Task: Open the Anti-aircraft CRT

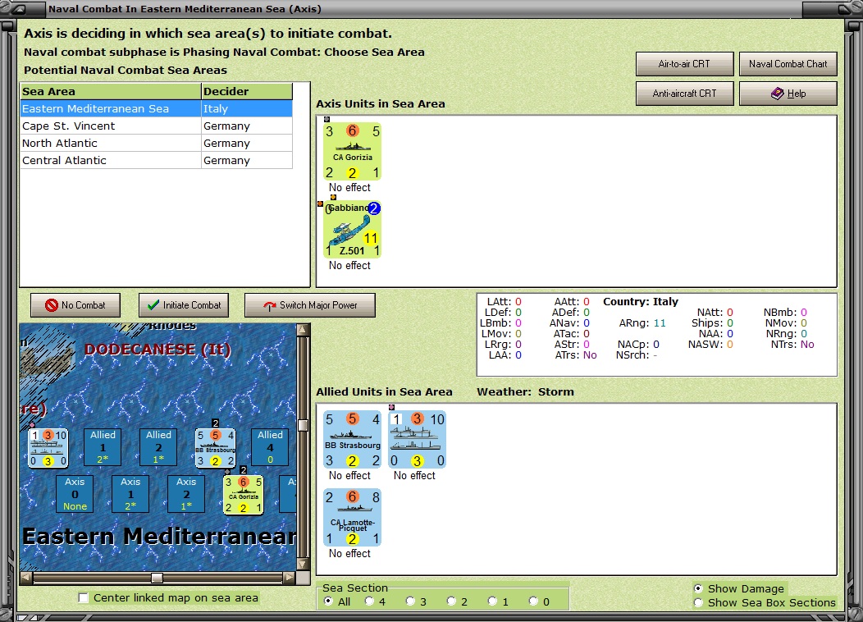Action: (x=685, y=94)
